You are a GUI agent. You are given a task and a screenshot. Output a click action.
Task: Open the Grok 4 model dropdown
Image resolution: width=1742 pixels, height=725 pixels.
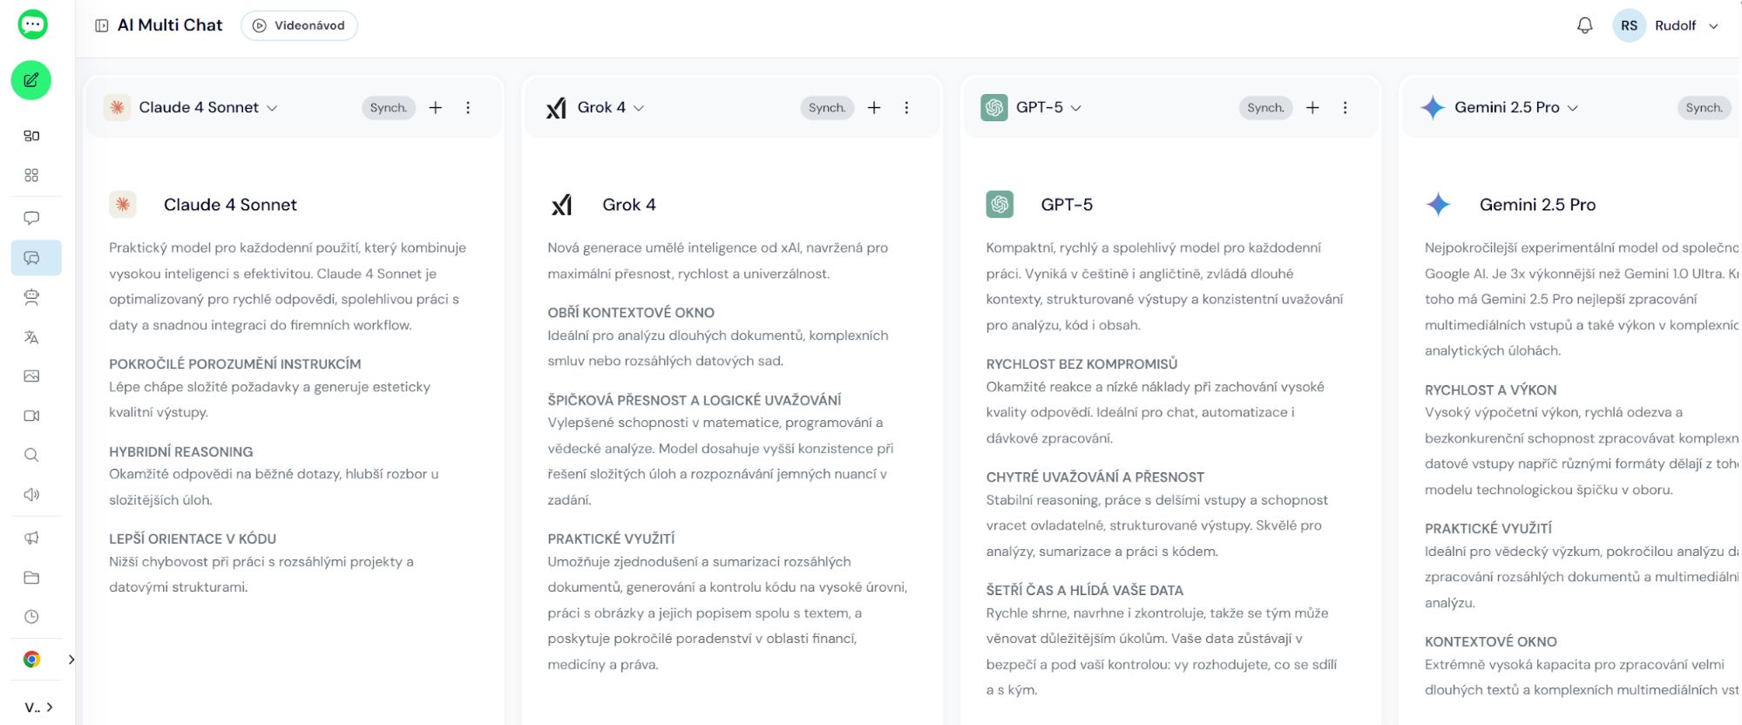coord(595,107)
